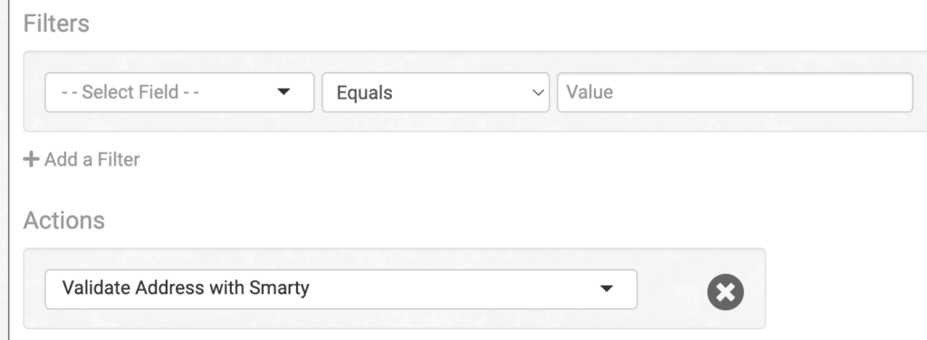Click the Add a Filter link
Image resolution: width=927 pixels, height=340 pixels.
pyautogui.click(x=81, y=159)
